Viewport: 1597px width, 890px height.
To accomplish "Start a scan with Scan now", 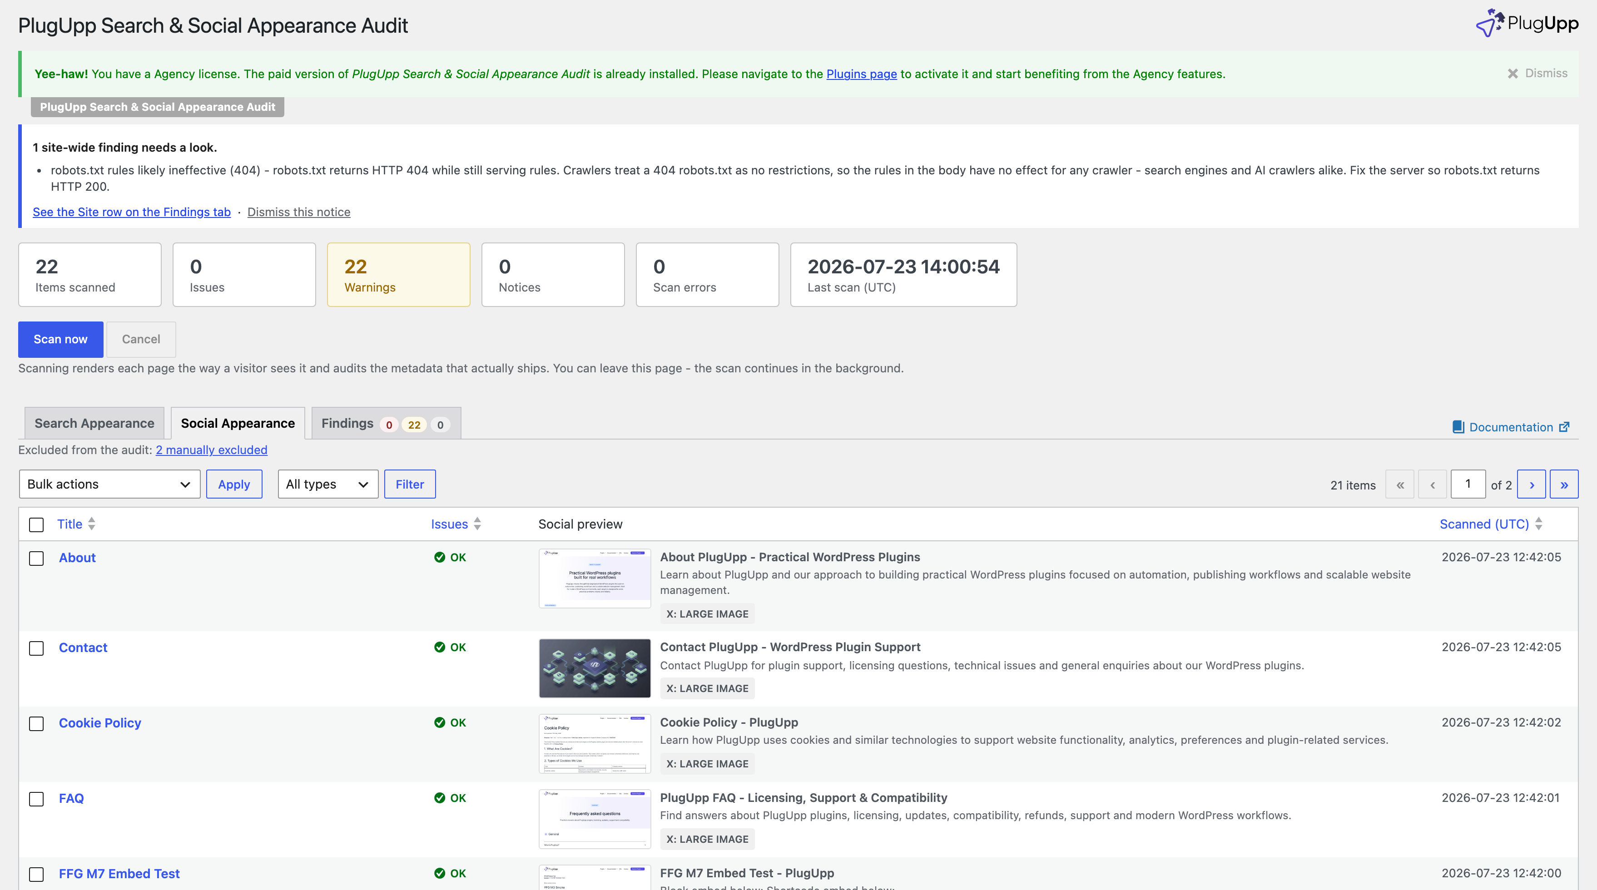I will [61, 340].
